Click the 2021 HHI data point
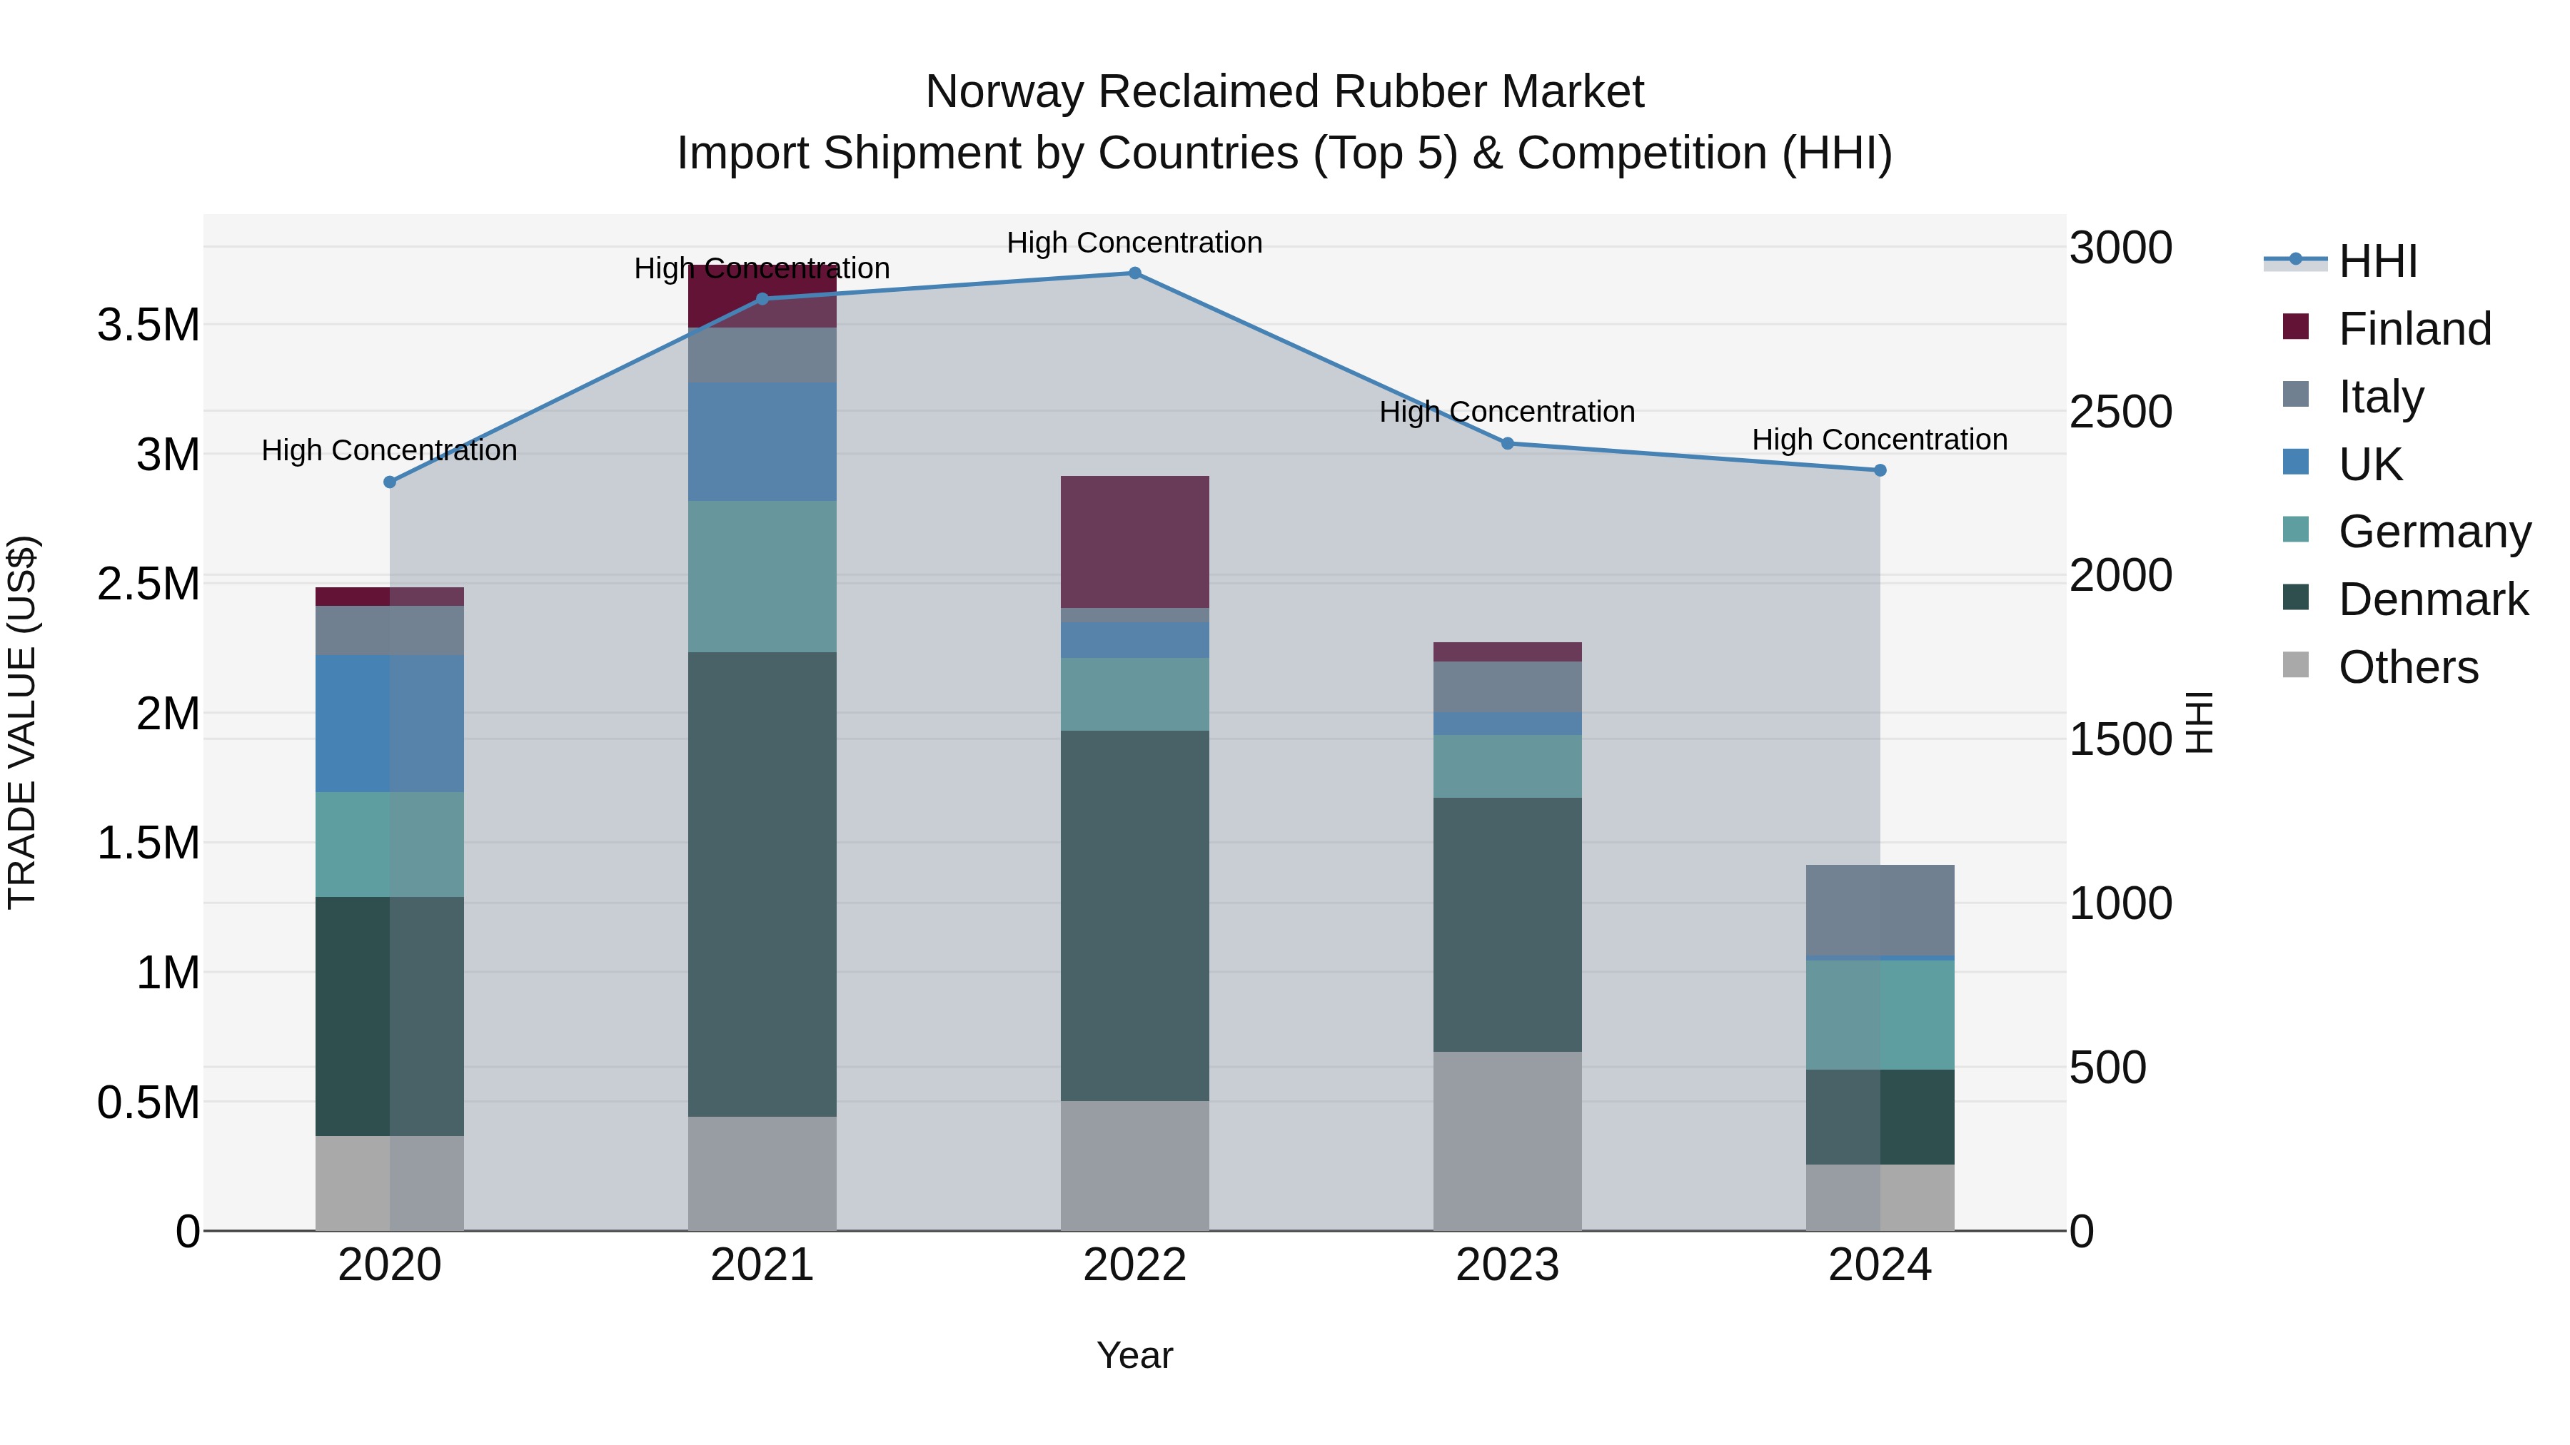 tap(762, 299)
